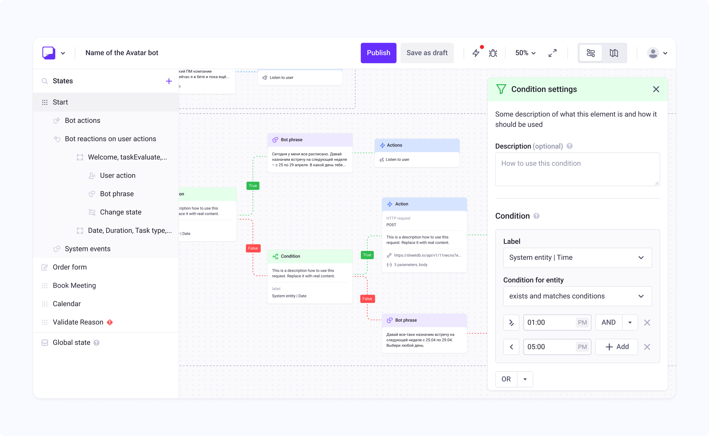Select Book Meeting state

coord(74,286)
